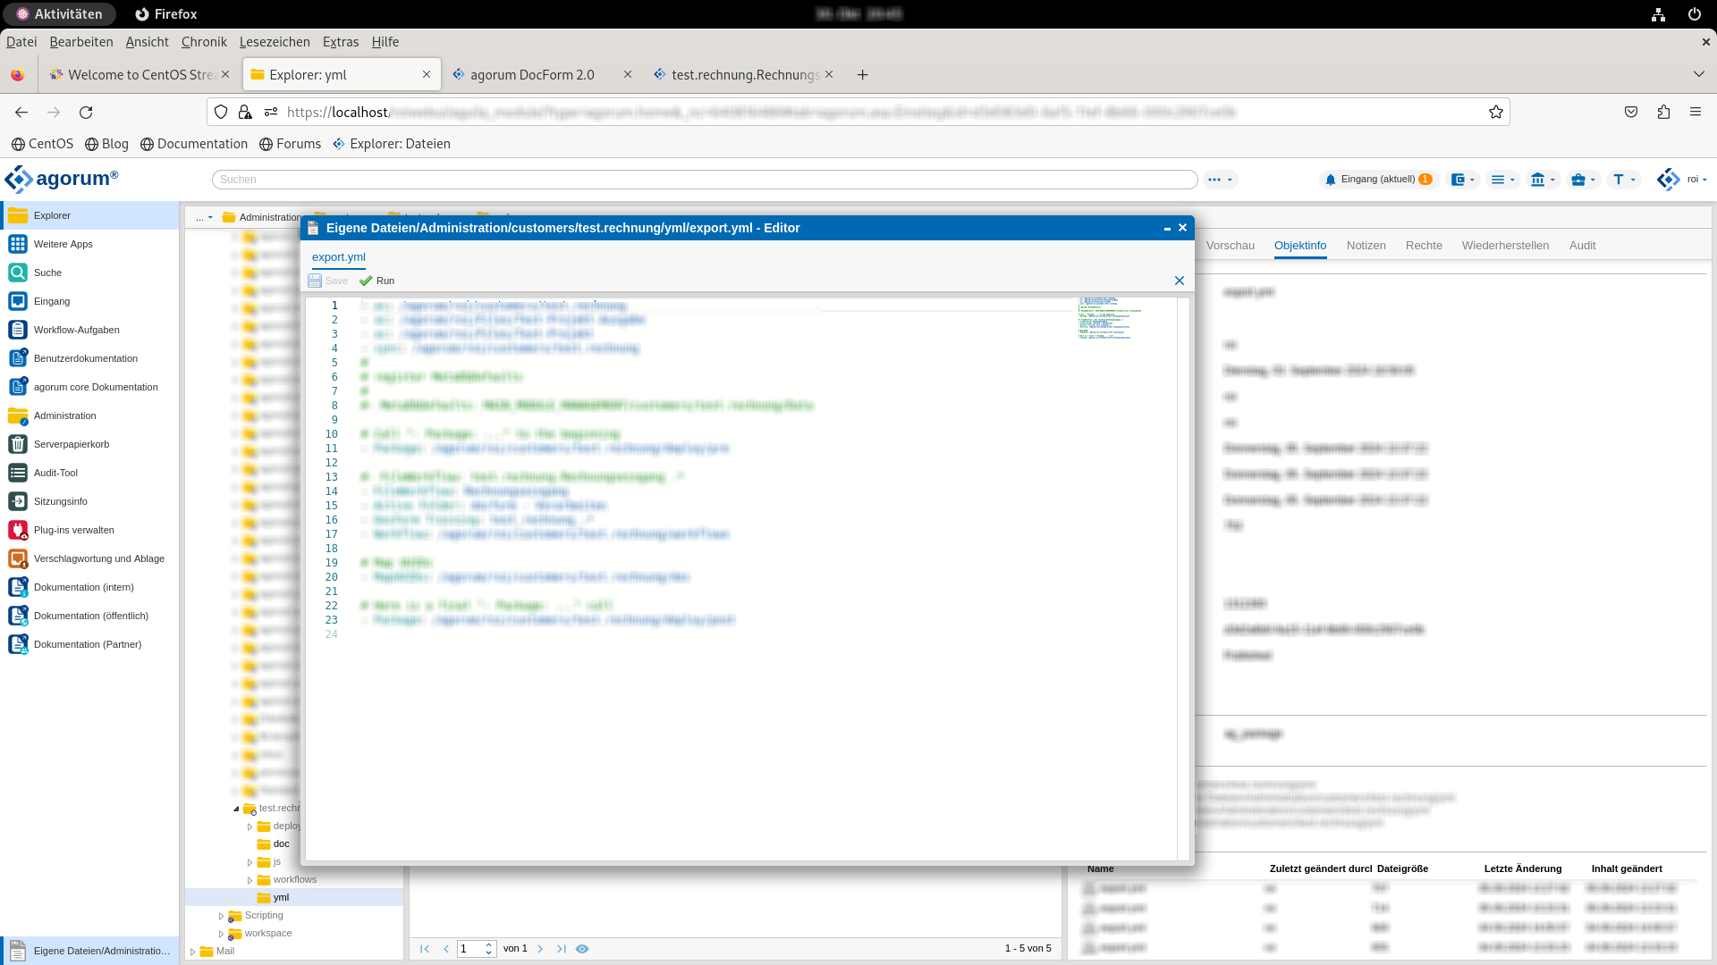Open the Chronik menu
Screen dimensions: 1717x965
(204, 42)
